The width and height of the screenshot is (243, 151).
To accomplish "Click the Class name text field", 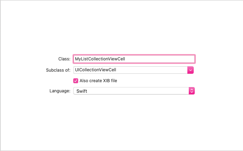I will [134, 59].
